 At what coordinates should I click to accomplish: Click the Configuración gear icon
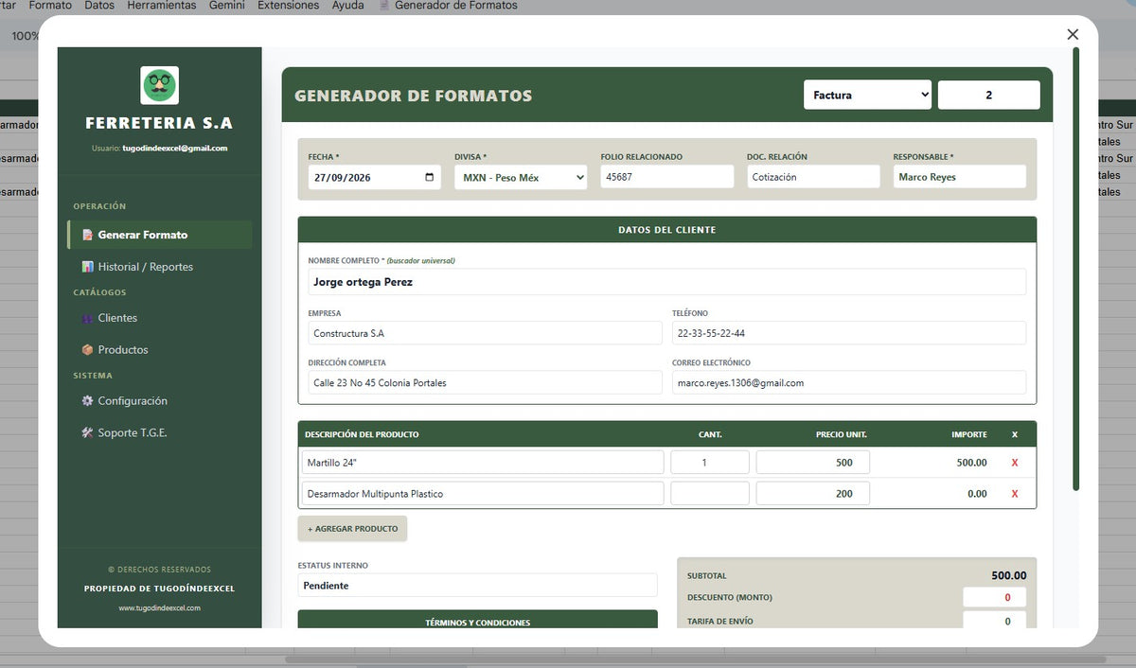click(87, 401)
